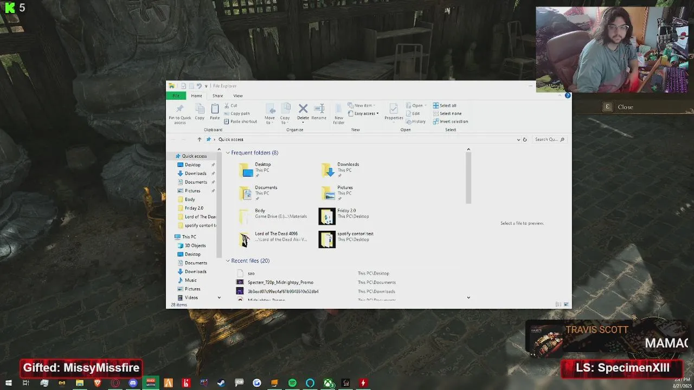This screenshot has width=694, height=390.
Task: Open Steam from the taskbar
Action: click(x=221, y=383)
